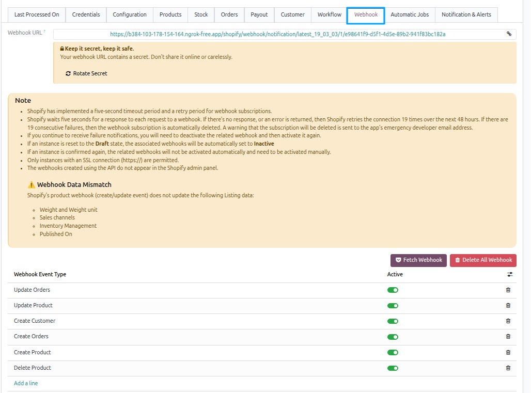Select the Update Orders row text
The width and height of the screenshot is (531, 393).
point(32,290)
